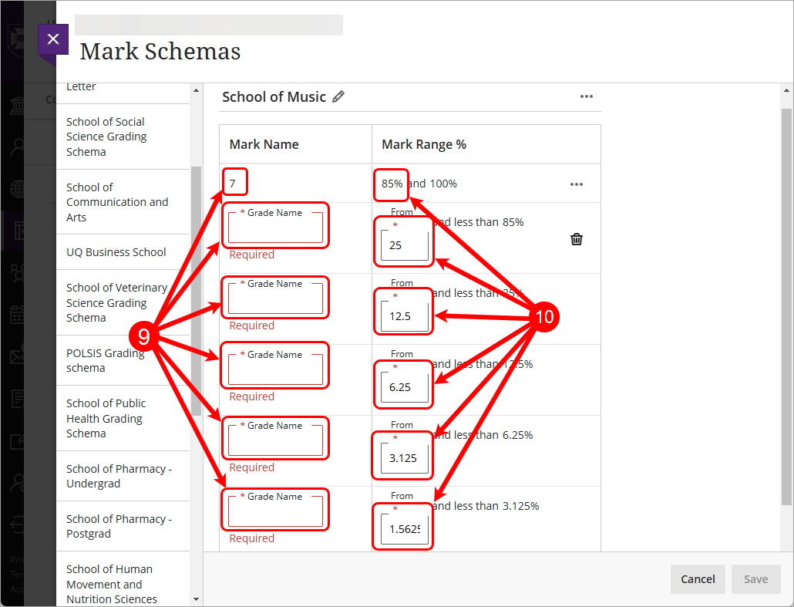
Task: Click the scrollbar next to the schema list
Action: coord(194,309)
